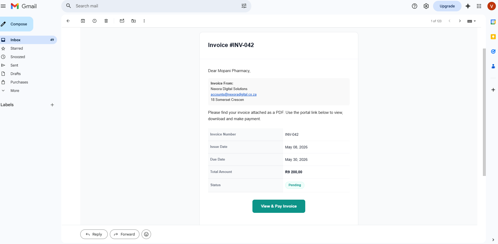The image size is (498, 244).
Task: Click the Nexora Digital Solutions text
Action: [x=229, y=89]
